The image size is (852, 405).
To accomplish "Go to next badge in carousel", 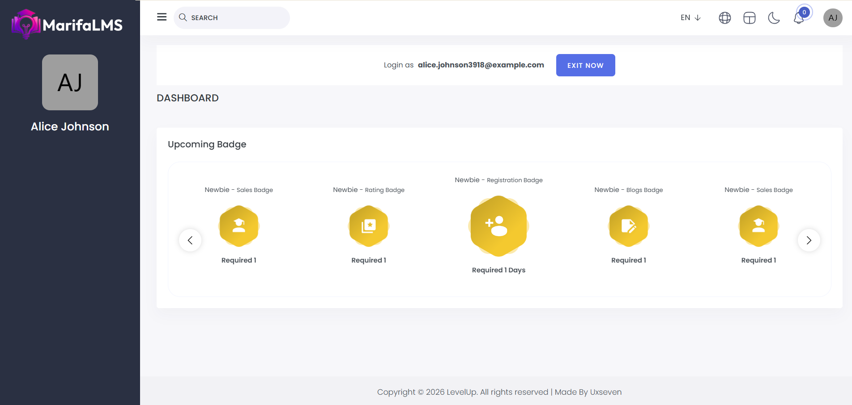I will (x=809, y=240).
